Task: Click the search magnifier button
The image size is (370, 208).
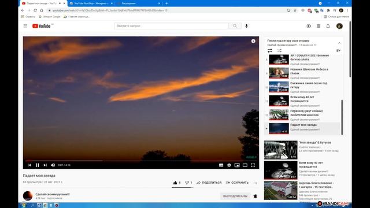Action: click(235, 26)
